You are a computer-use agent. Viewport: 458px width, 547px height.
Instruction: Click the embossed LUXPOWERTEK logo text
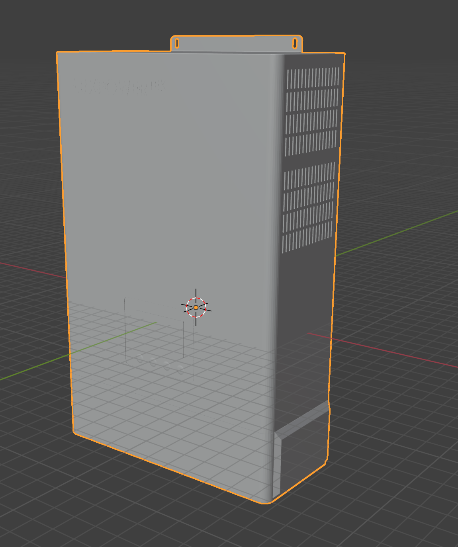coord(120,86)
